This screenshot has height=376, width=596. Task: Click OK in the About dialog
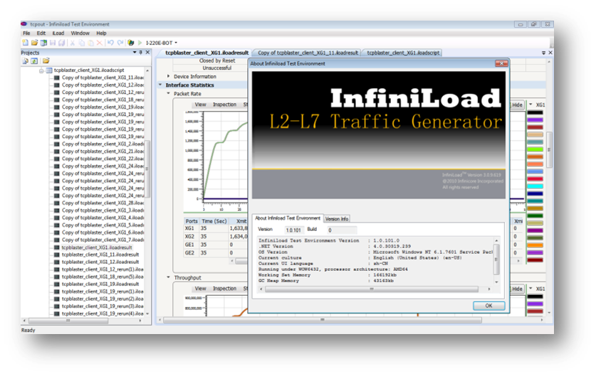coord(488,306)
